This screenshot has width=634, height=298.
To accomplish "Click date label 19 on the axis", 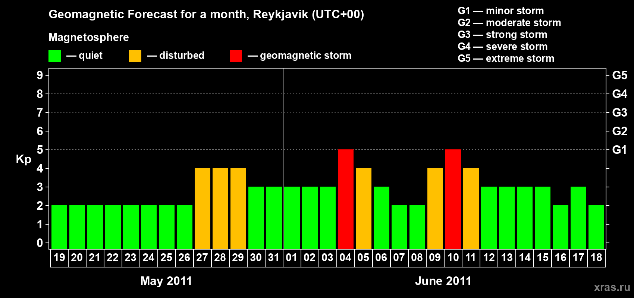I will (59, 257).
